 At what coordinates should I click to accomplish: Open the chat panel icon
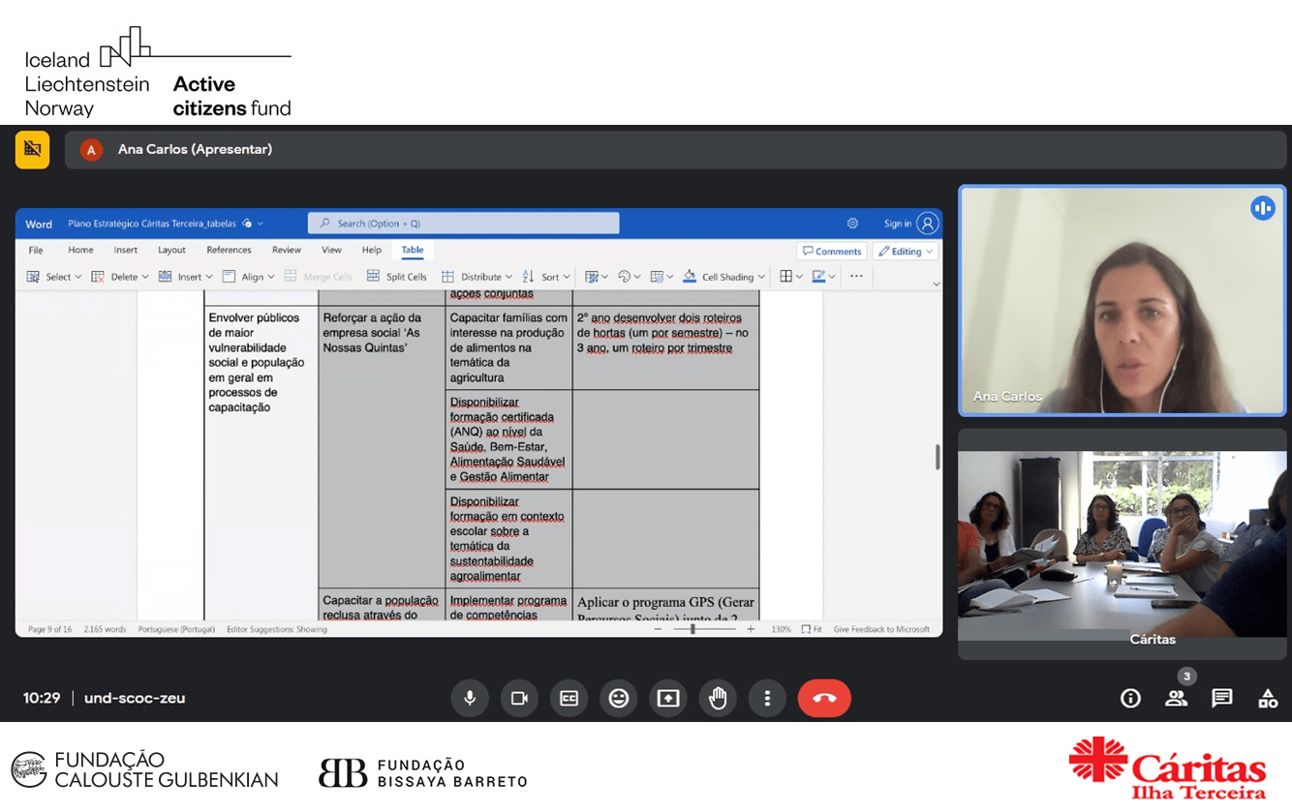[x=1222, y=698]
